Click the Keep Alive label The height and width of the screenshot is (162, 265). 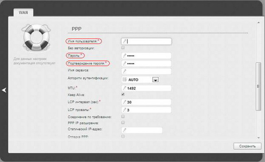click(76, 95)
